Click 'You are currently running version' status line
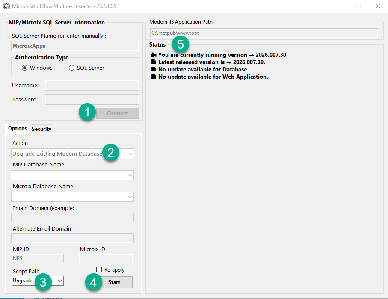 [x=222, y=55]
